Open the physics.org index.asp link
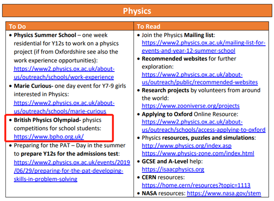Screen dimensions: 274x201 186,145
